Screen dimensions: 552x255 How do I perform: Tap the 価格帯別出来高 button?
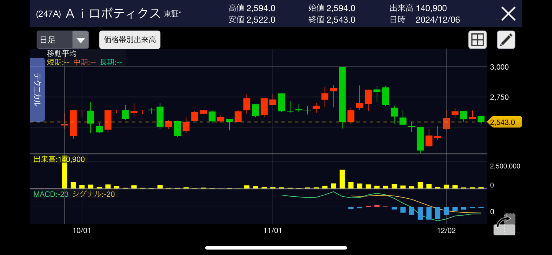click(x=130, y=40)
